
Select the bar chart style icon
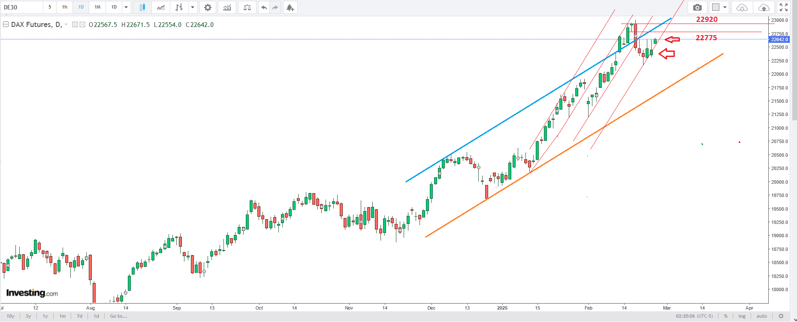(x=179, y=7)
